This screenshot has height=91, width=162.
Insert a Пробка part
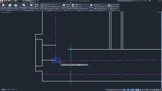click(78, 5)
